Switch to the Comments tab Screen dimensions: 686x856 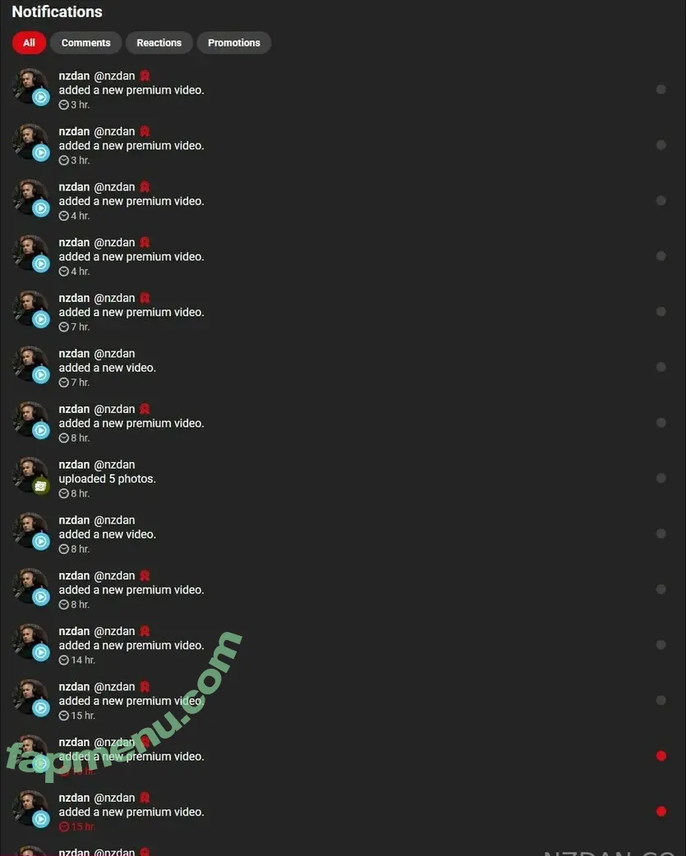85,43
